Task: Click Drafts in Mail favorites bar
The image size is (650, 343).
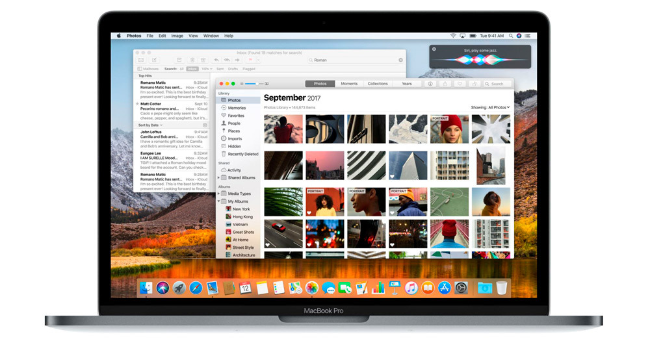Action: tap(233, 69)
